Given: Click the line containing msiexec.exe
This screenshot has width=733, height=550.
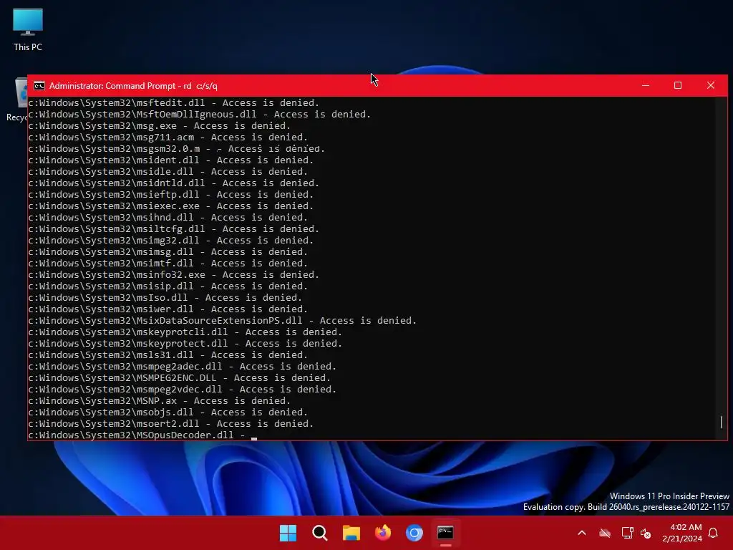Looking at the screenshot, I should click(x=171, y=206).
